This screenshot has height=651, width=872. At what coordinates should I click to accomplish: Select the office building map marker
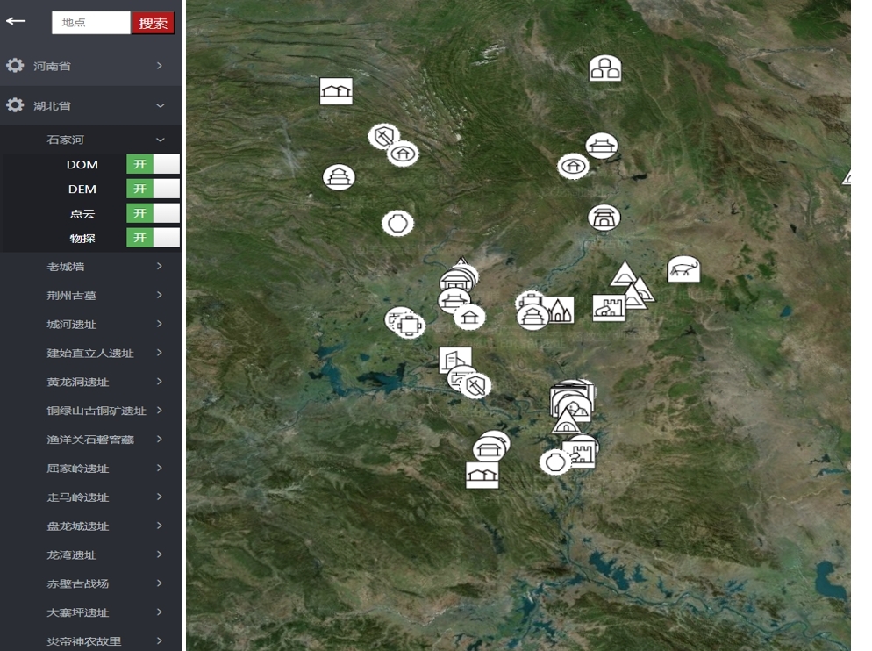(454, 360)
